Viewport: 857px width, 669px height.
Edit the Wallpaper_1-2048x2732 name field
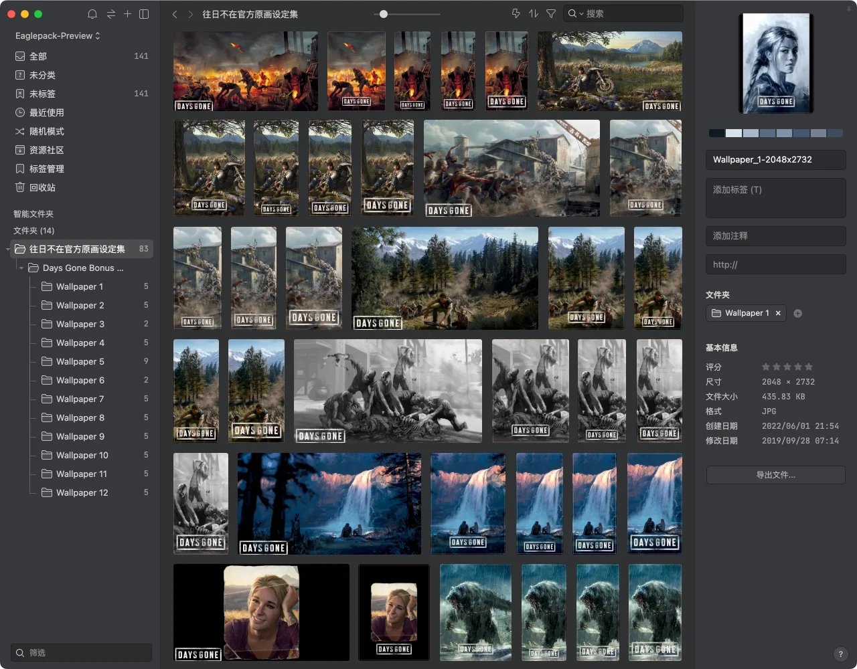pyautogui.click(x=776, y=160)
